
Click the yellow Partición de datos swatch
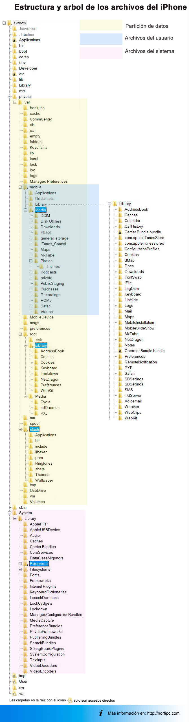(x=101, y=25)
